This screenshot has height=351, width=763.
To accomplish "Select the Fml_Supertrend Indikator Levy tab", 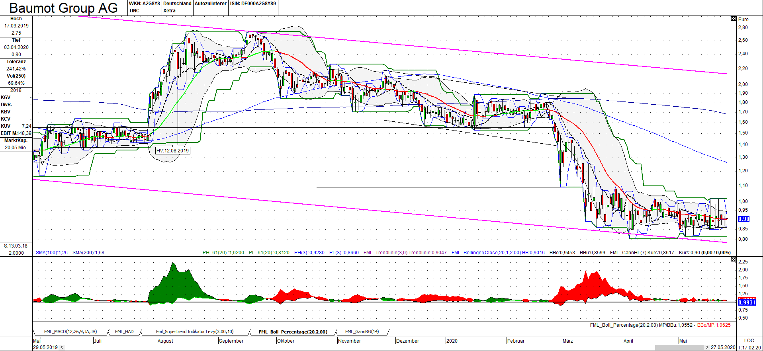I will pos(195,332).
